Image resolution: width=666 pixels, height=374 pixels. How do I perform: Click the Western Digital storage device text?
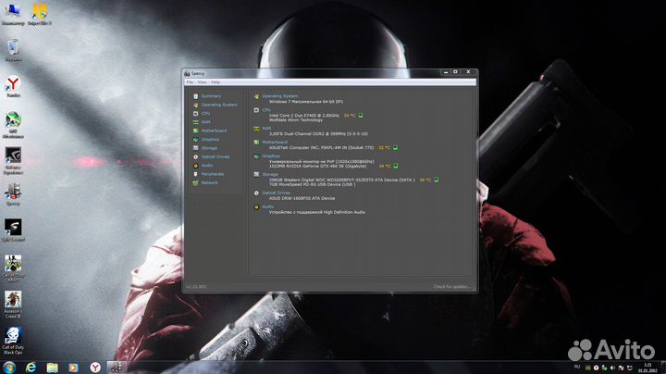click(x=342, y=181)
